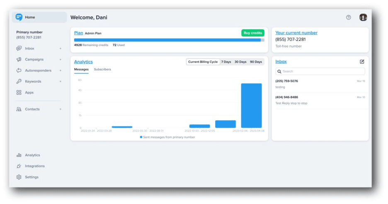Select Current Billing Cycle range
This screenshot has height=204, width=388.
[203, 62]
